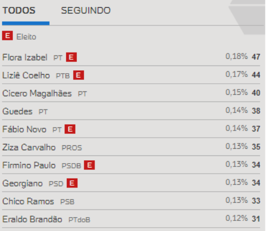Open the SEGUINDO tab
This screenshot has height=231, width=266.
pyautogui.click(x=86, y=11)
